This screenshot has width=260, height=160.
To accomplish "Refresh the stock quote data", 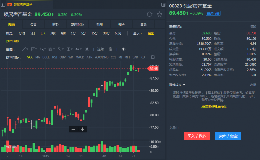I will click(x=149, y=14).
